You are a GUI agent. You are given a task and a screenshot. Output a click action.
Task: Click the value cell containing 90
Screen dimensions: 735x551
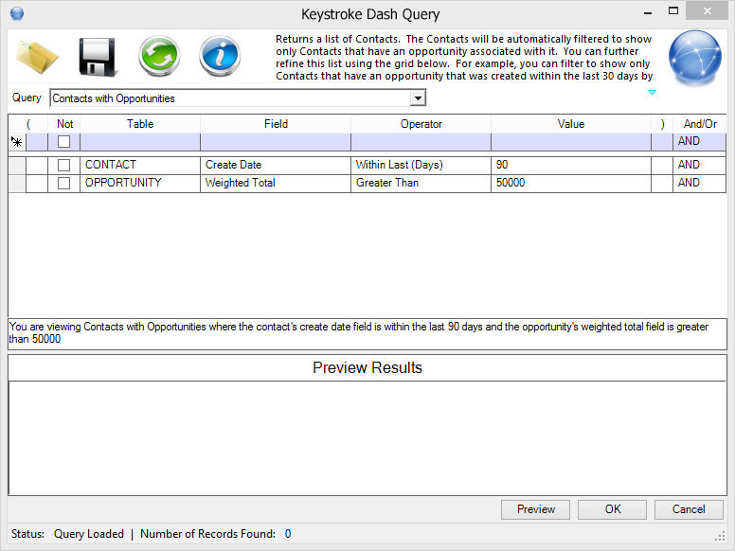(571, 165)
